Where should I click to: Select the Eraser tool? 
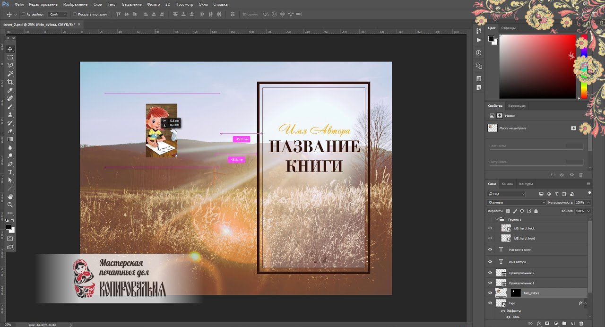pos(10,131)
